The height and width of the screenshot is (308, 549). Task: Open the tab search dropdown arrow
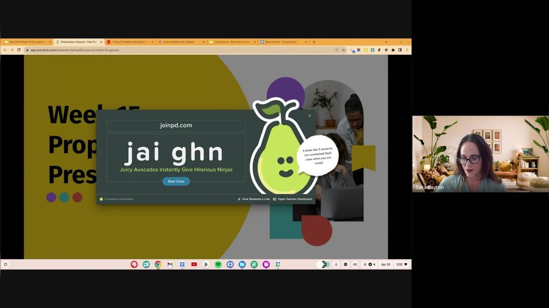pyautogui.click(x=386, y=42)
